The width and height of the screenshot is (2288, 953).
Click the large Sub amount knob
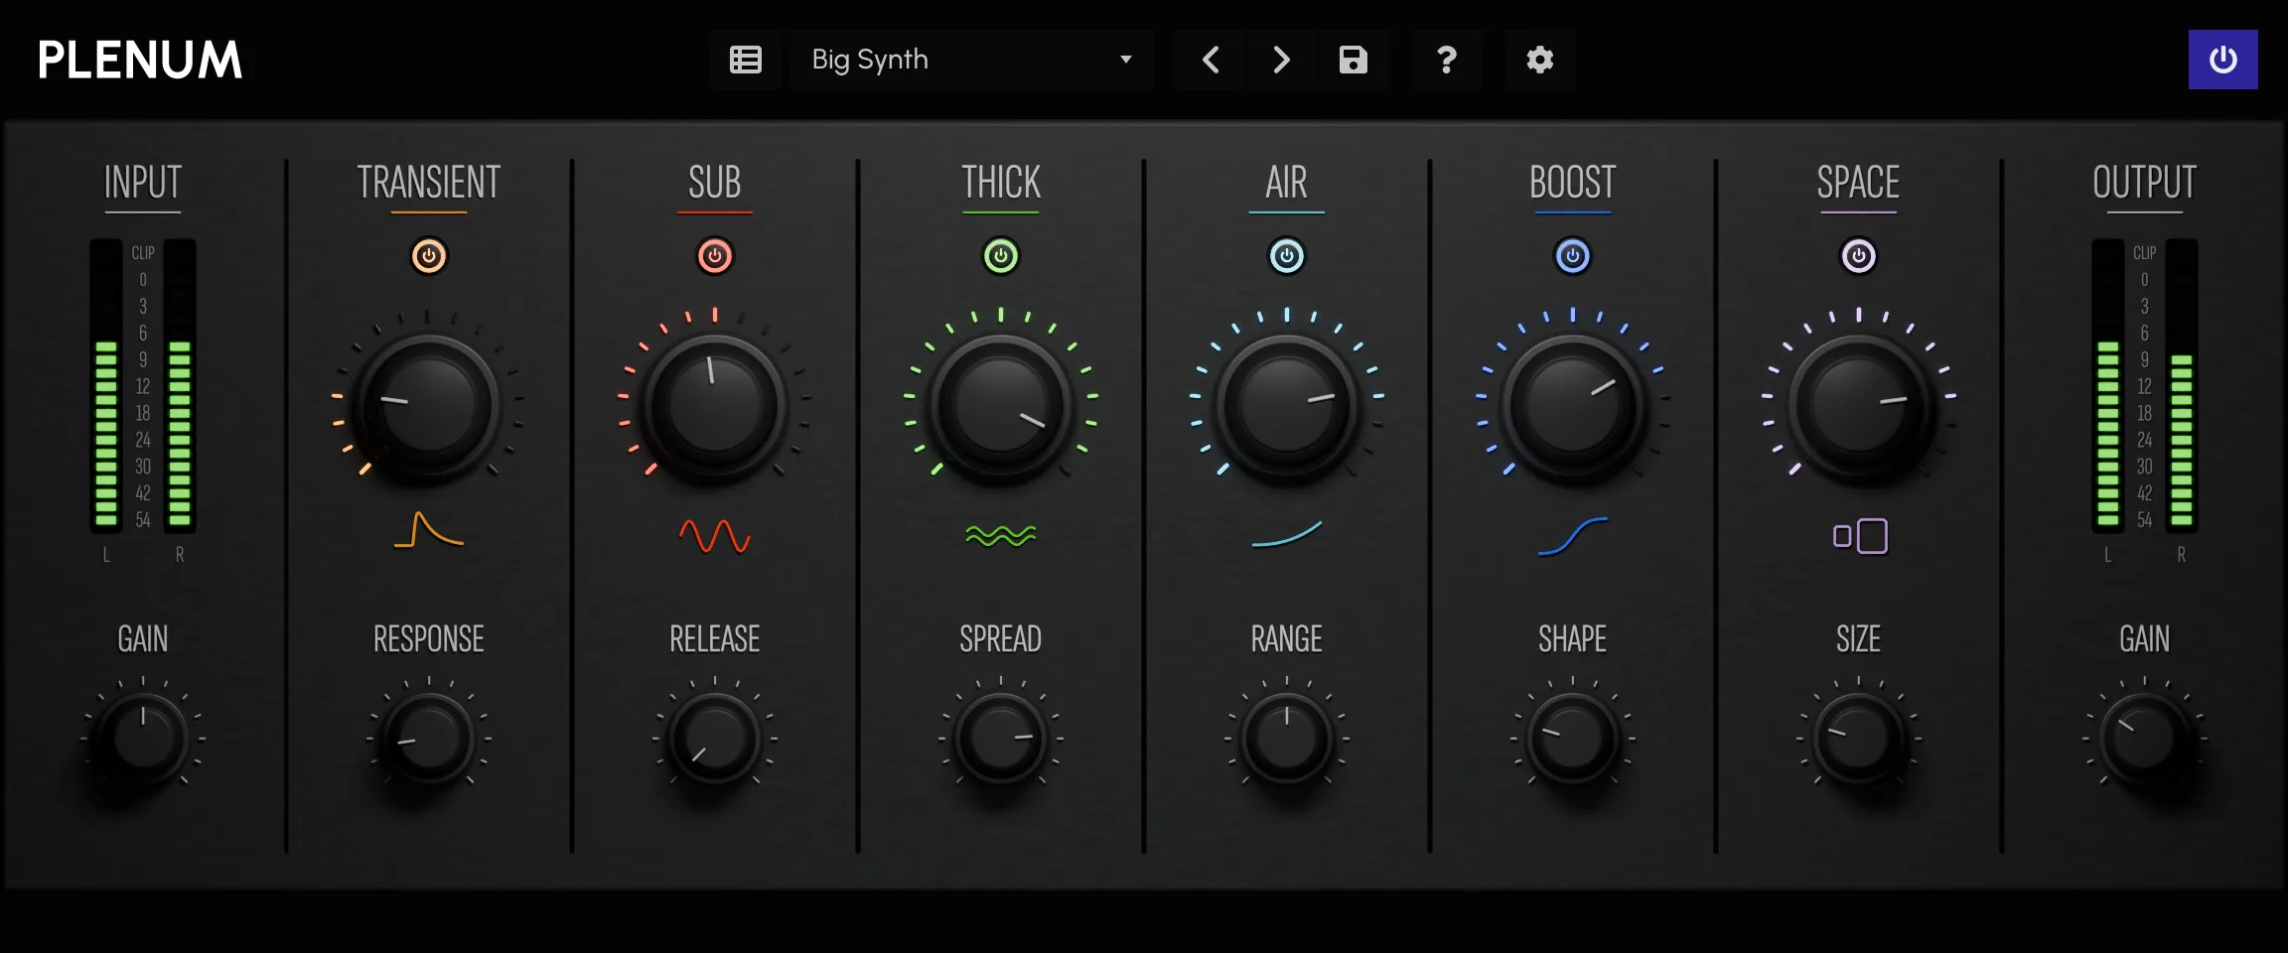pos(715,407)
